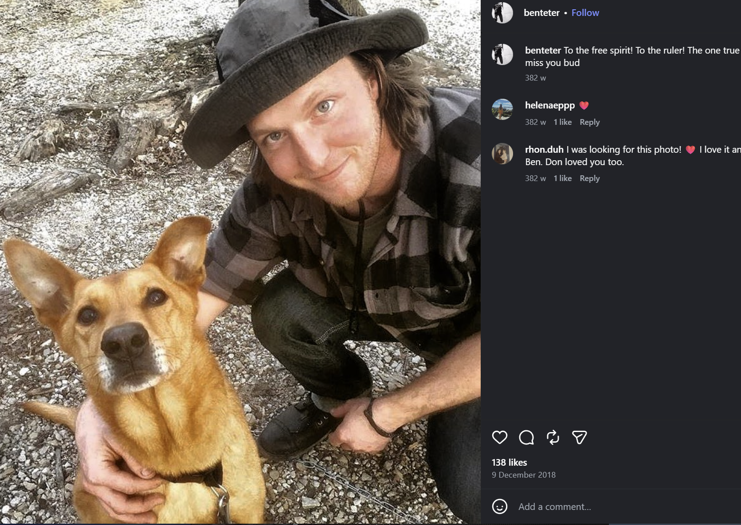This screenshot has width=741, height=525.
Task: Repost using the circular arrows icon
Action: (x=553, y=437)
